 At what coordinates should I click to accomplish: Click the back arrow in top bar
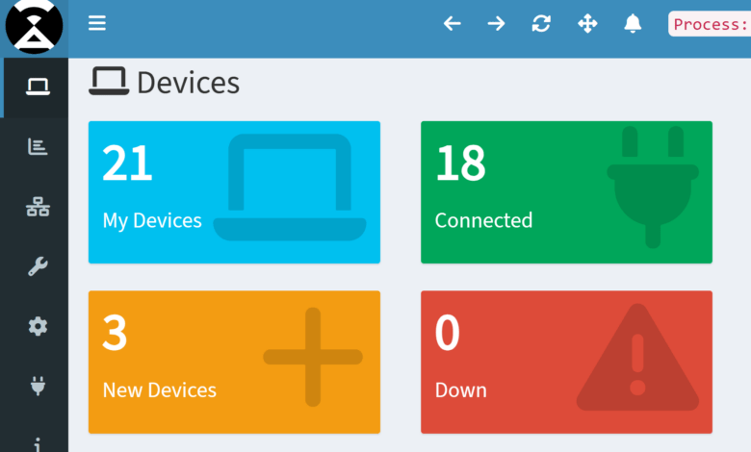coord(453,23)
